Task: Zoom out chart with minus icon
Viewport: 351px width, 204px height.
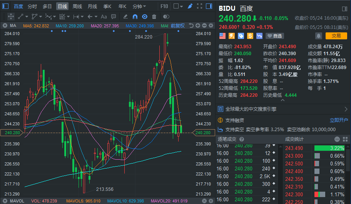Action: pos(204,25)
